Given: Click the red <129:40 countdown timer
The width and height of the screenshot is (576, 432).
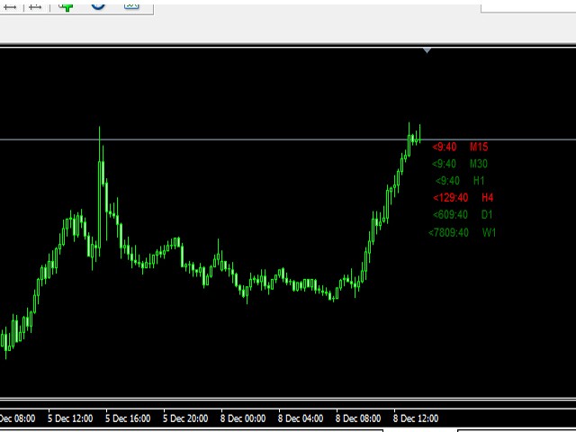Looking at the screenshot, I should [450, 198].
